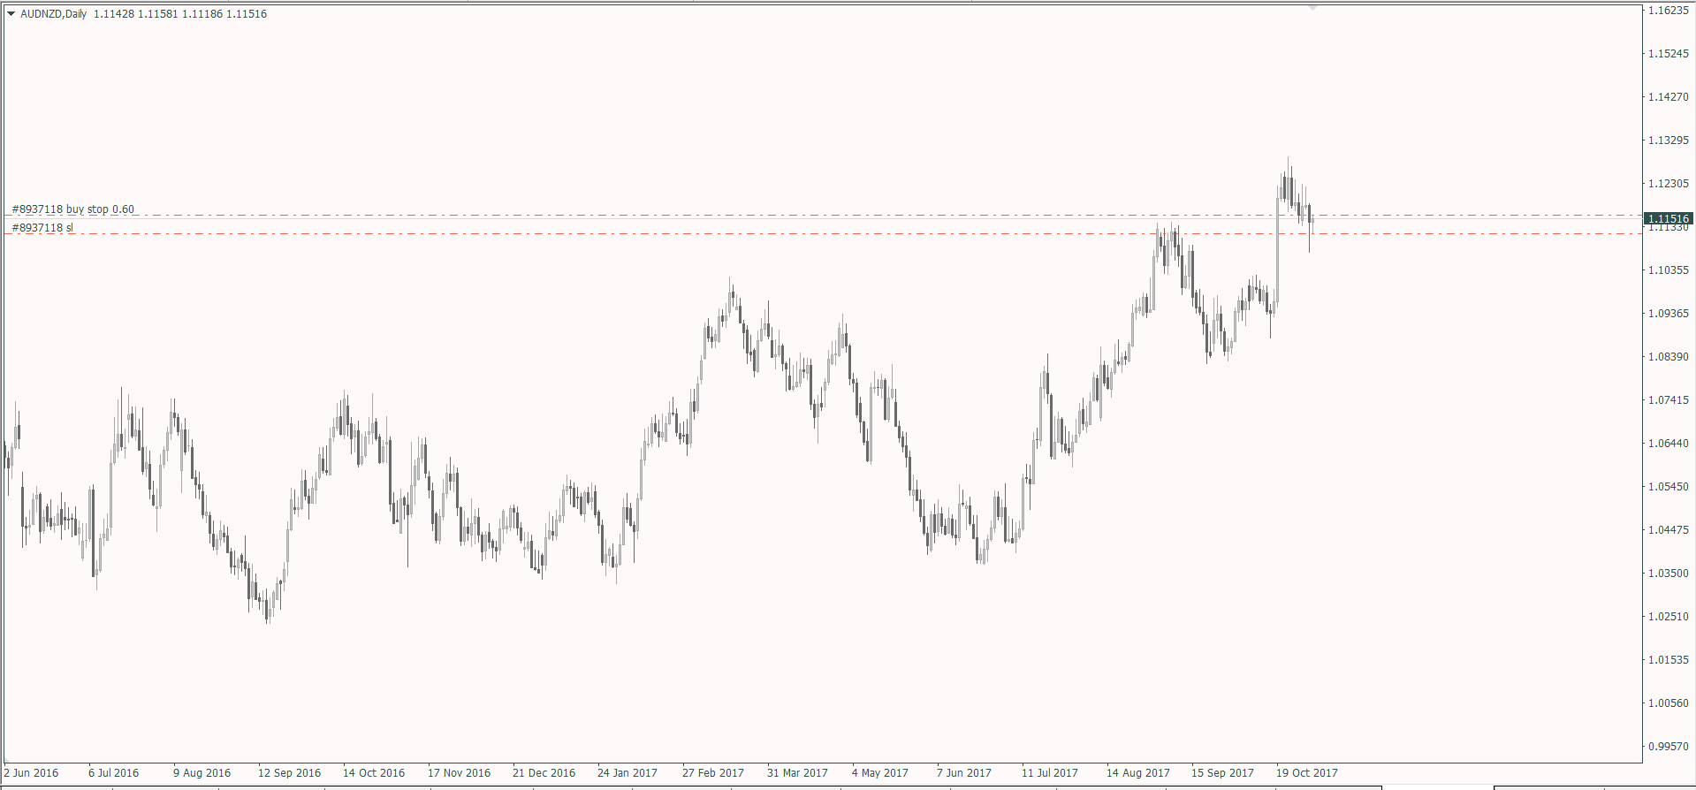Click the highlighted current price tag 1.11516
Image resolution: width=1696 pixels, height=790 pixels.
point(1669,218)
